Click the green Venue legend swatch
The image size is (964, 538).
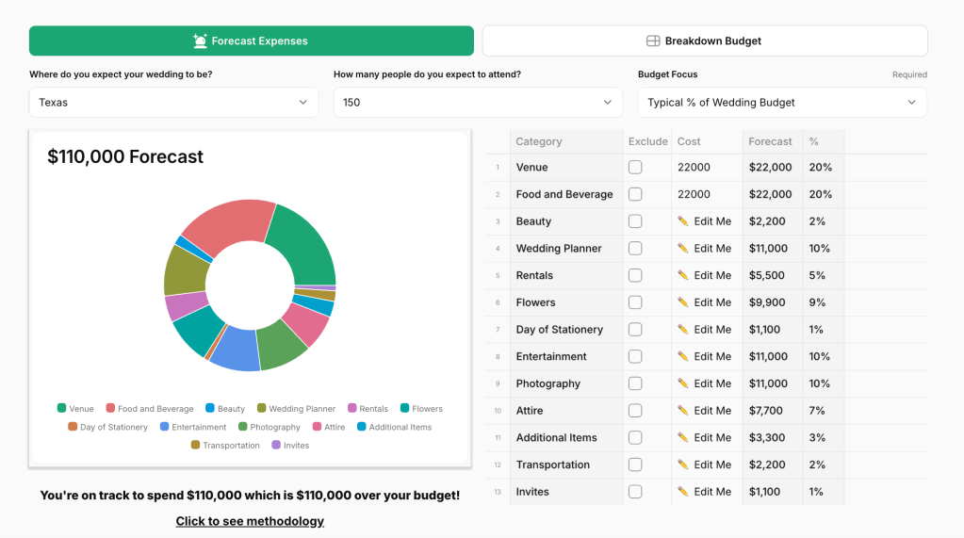(x=61, y=409)
